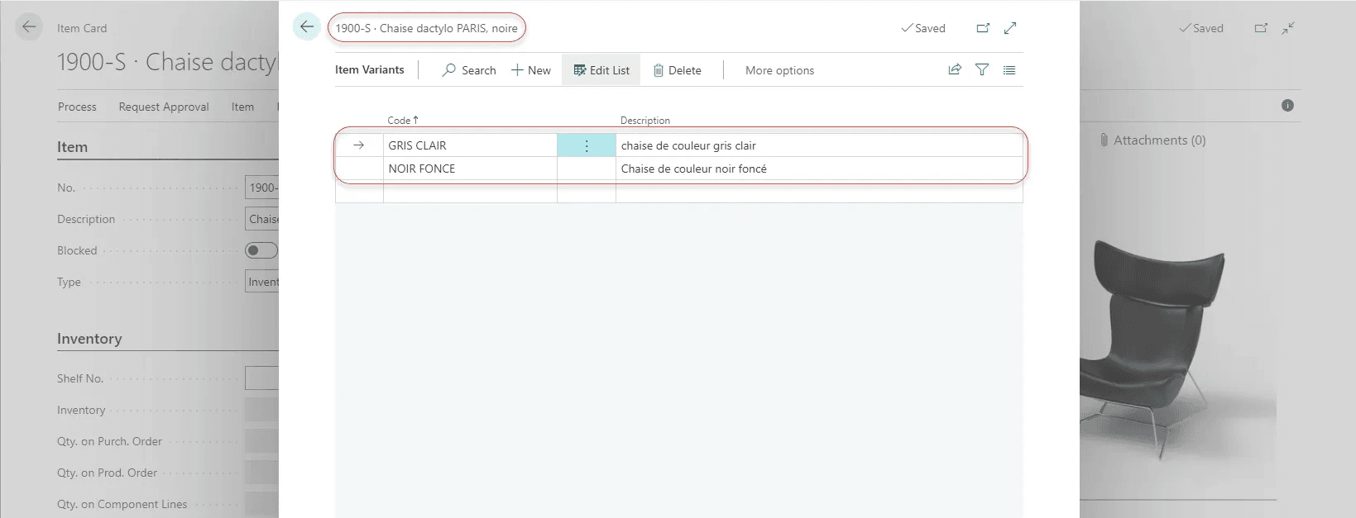Switch the list layout view icon
1356x518 pixels.
[1009, 70]
